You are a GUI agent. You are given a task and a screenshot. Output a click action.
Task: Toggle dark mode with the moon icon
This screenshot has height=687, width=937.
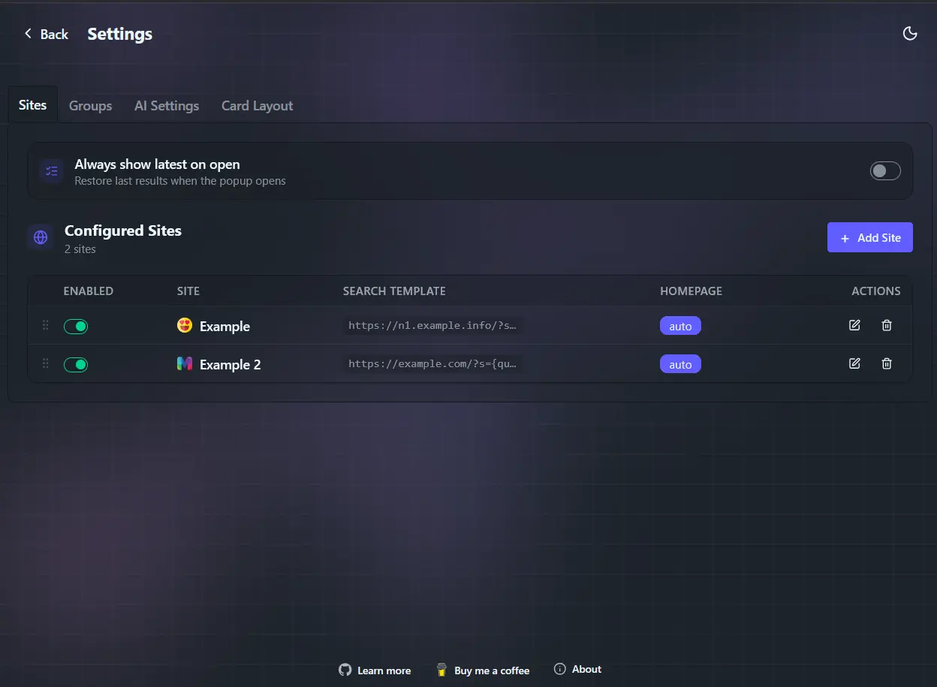[x=910, y=34]
